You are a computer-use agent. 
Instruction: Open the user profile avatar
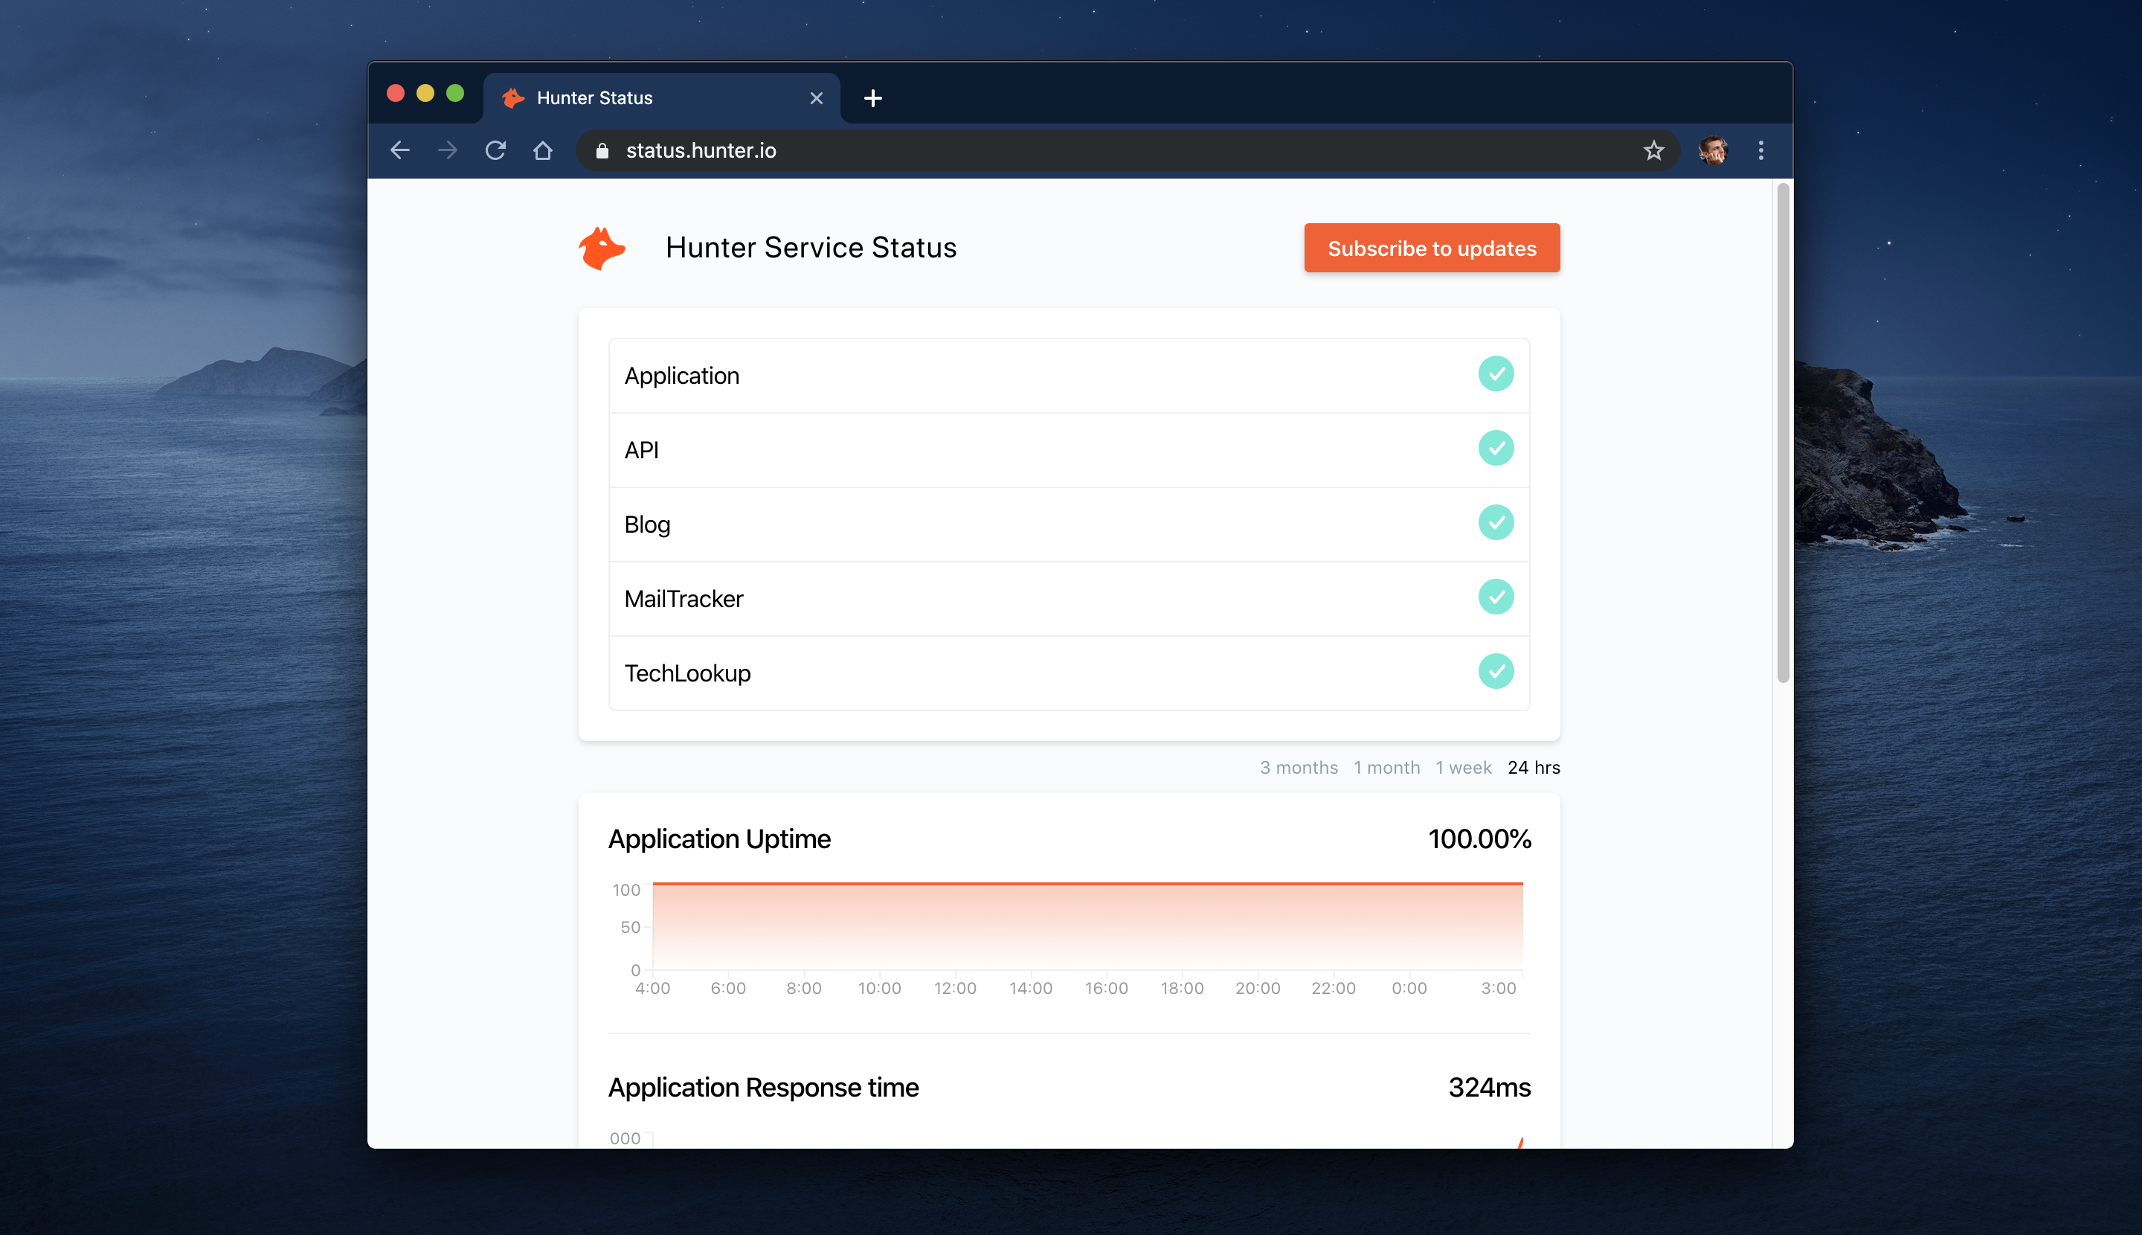pos(1713,150)
